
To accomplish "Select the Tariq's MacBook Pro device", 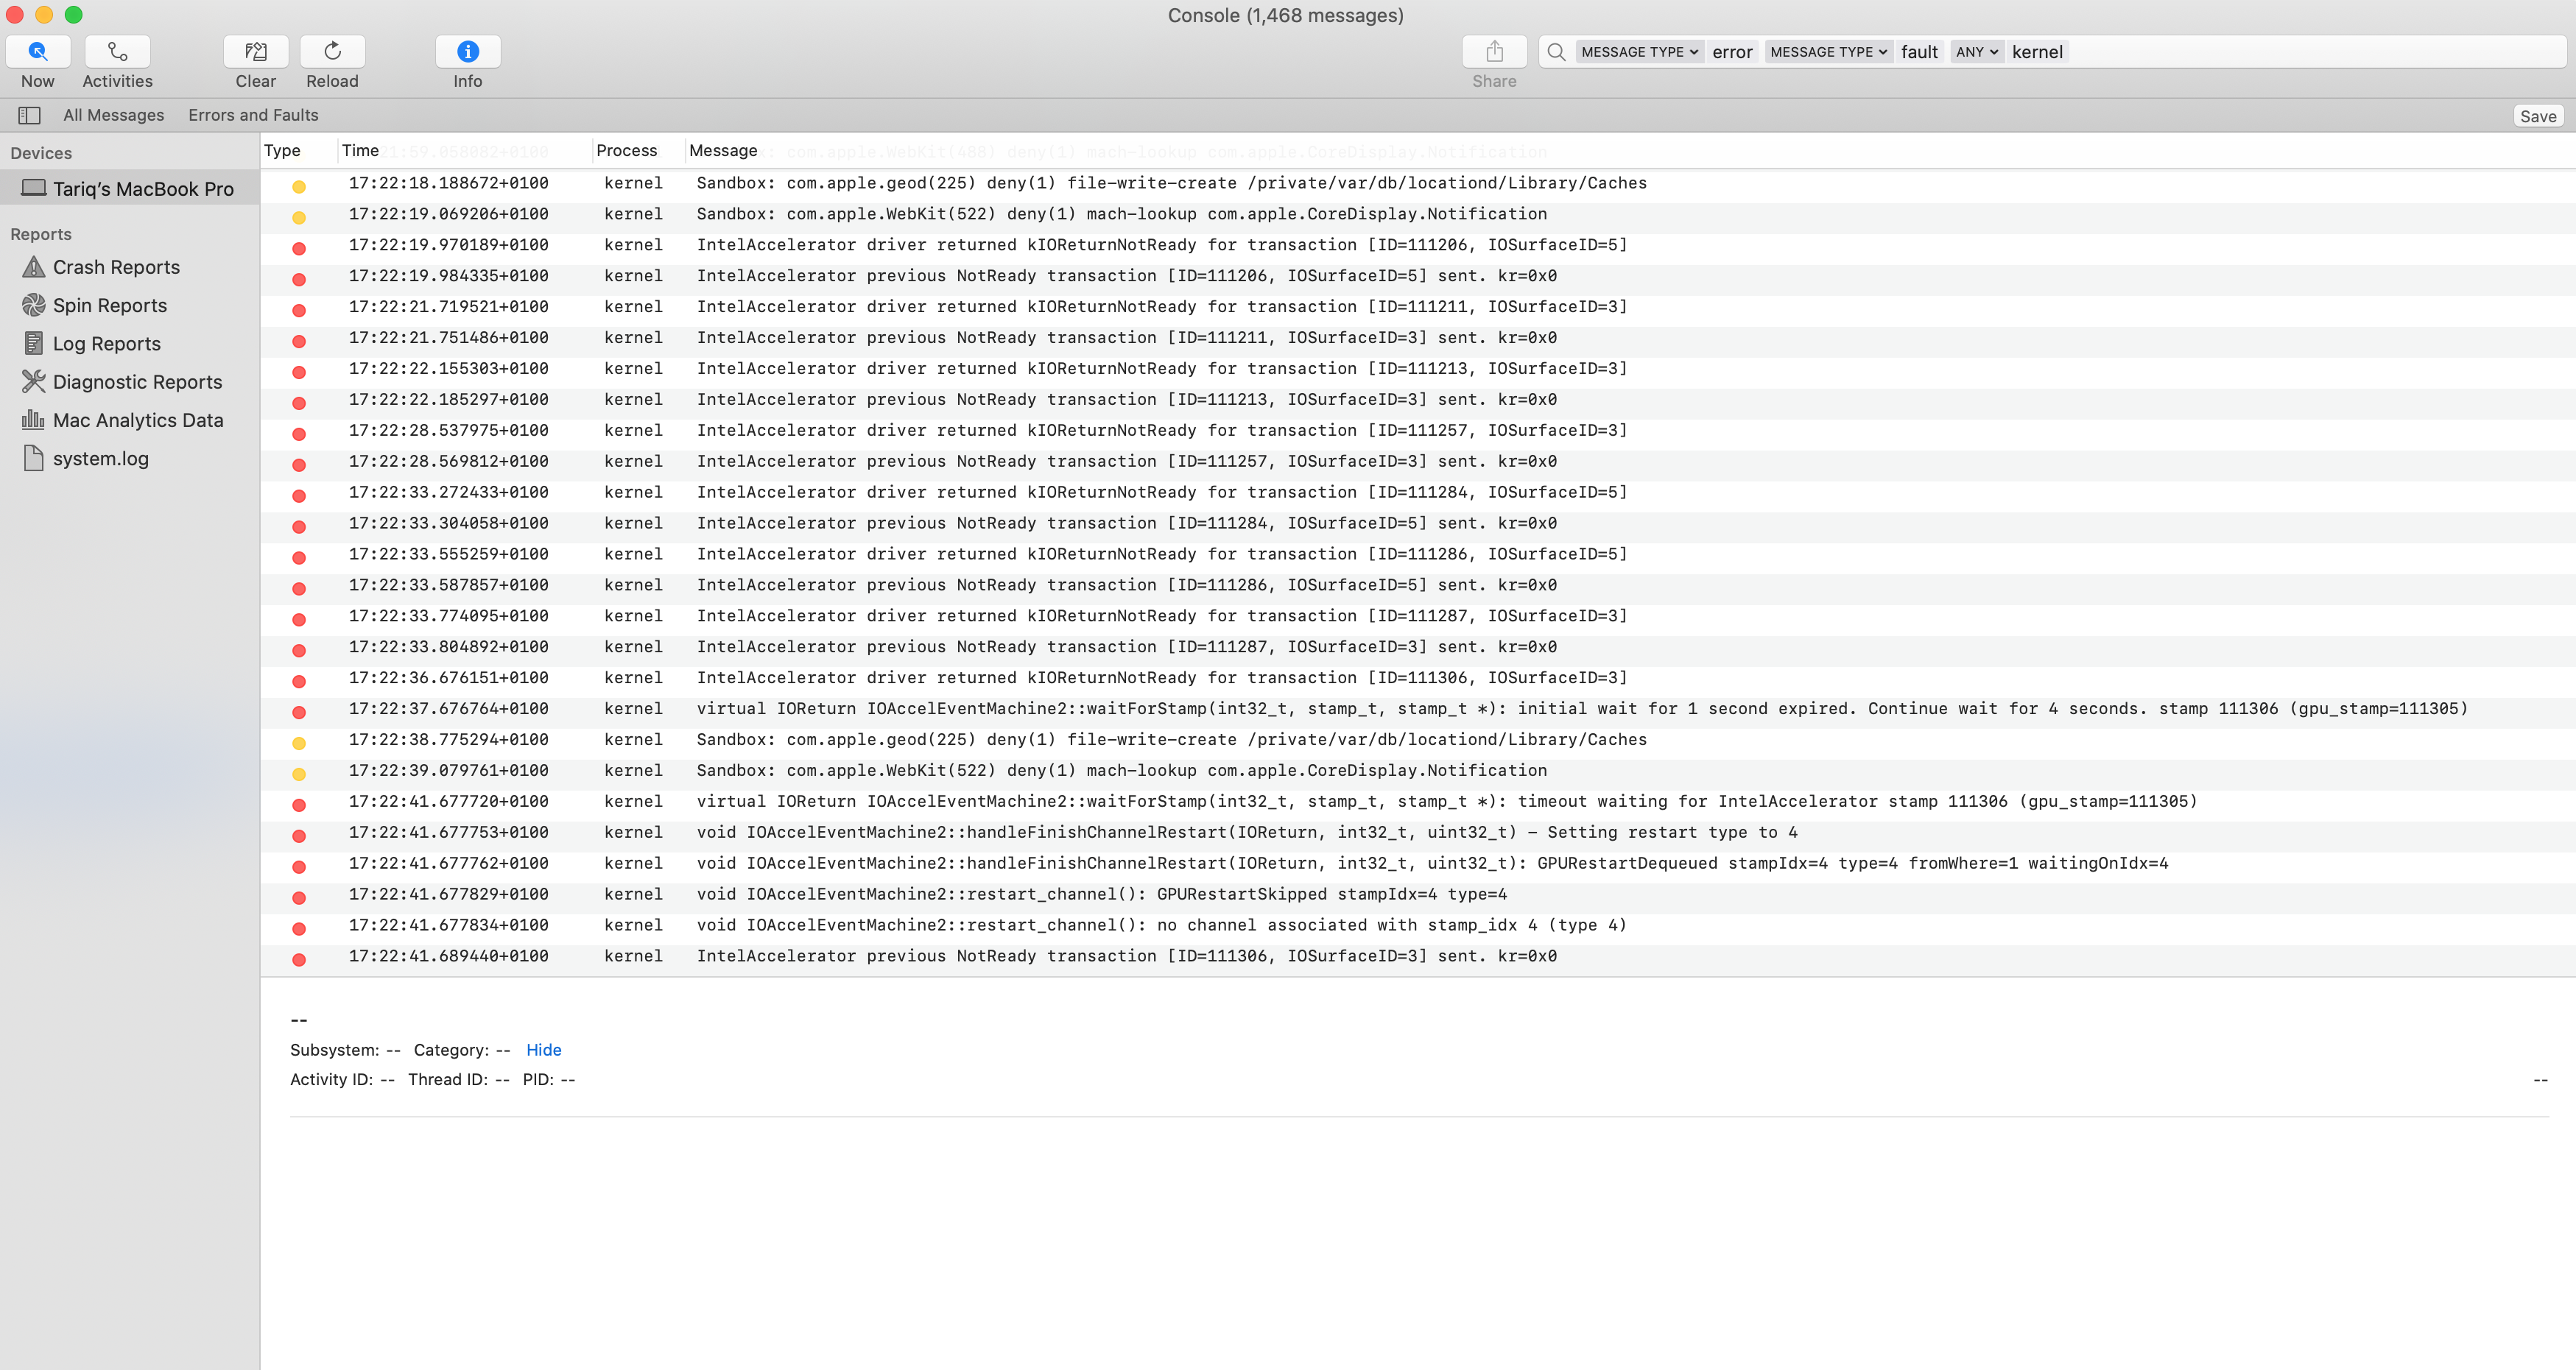I will pyautogui.click(x=130, y=189).
